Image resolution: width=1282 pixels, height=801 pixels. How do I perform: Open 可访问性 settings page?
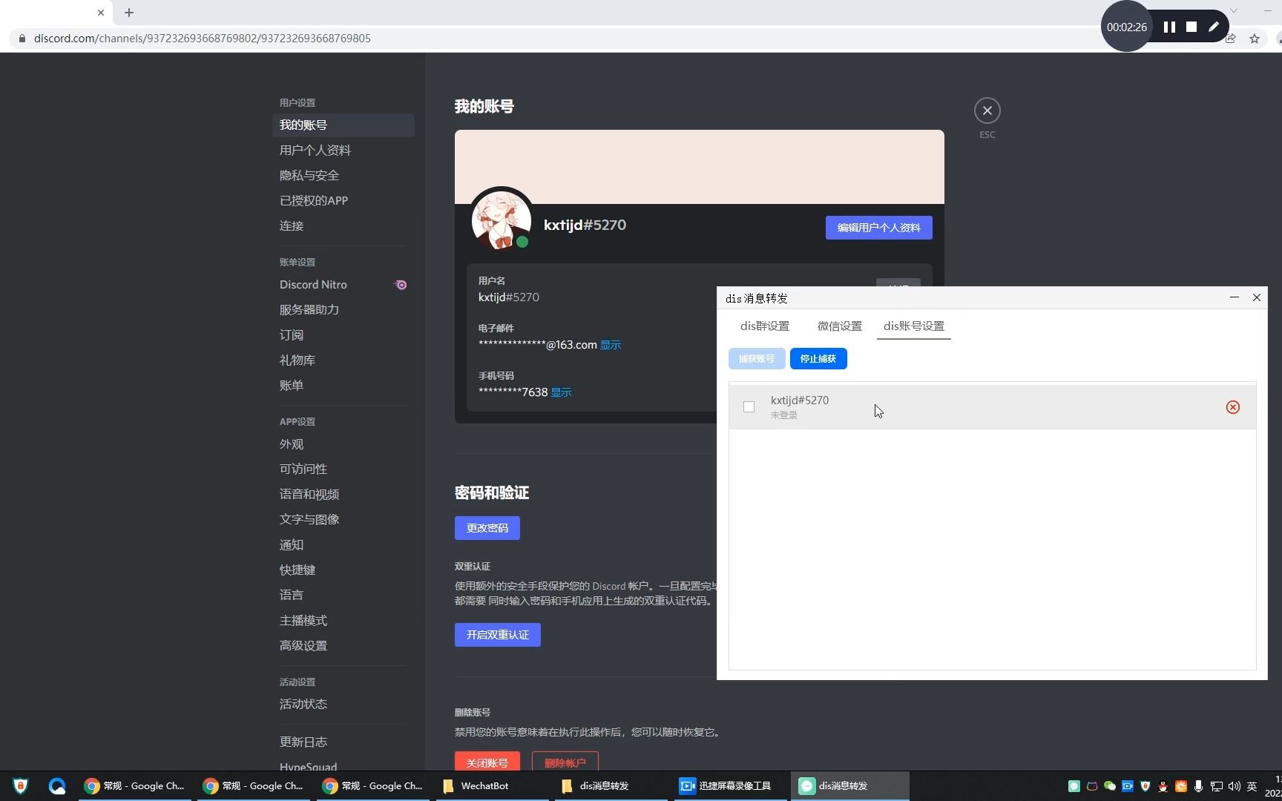coord(343,469)
